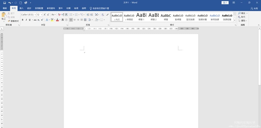Save the document with the floppy disk icon
Viewport: 261px width, 128px height.
pyautogui.click(x=5, y=3)
